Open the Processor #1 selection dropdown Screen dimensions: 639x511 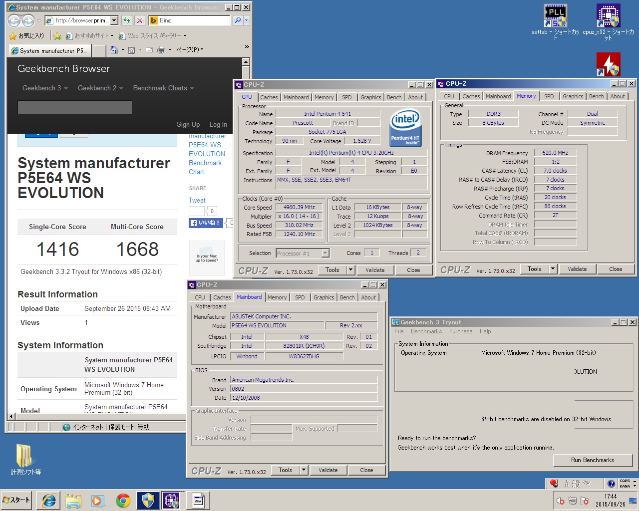[x=325, y=254]
